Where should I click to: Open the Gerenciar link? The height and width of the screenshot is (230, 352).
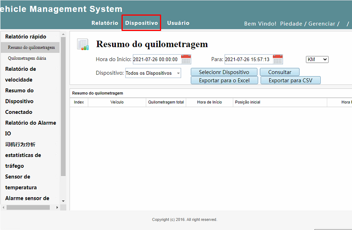click(321, 24)
